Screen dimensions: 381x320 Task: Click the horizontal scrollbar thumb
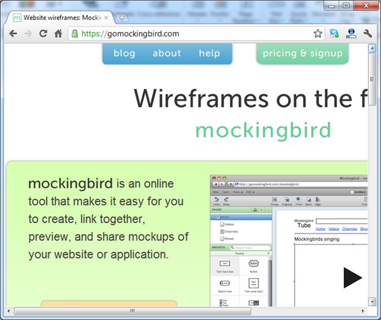132,311
